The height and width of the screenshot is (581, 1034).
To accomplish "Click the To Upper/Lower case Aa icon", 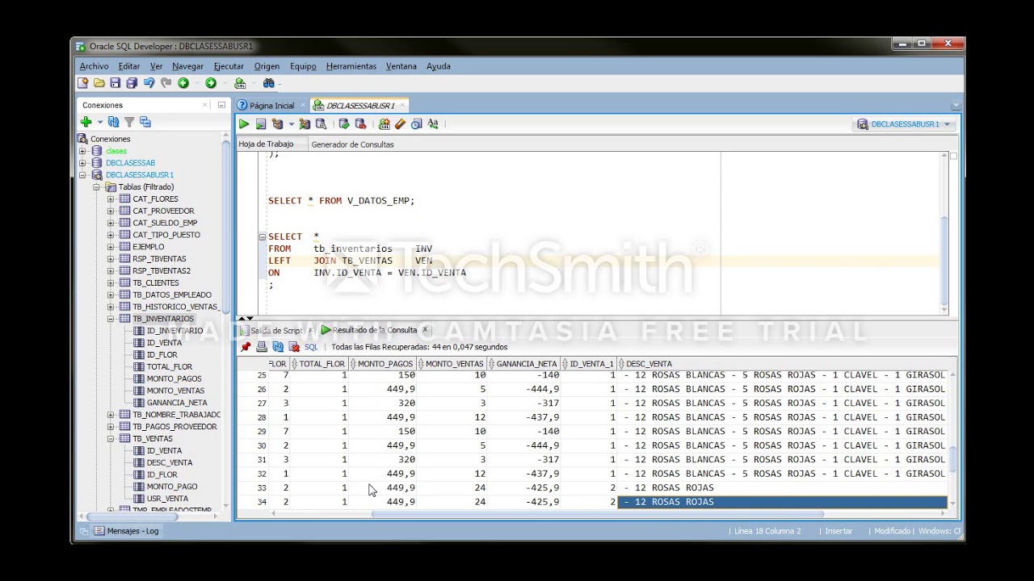I will [x=433, y=124].
